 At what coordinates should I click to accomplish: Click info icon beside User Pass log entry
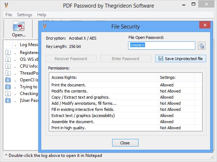click(8, 100)
